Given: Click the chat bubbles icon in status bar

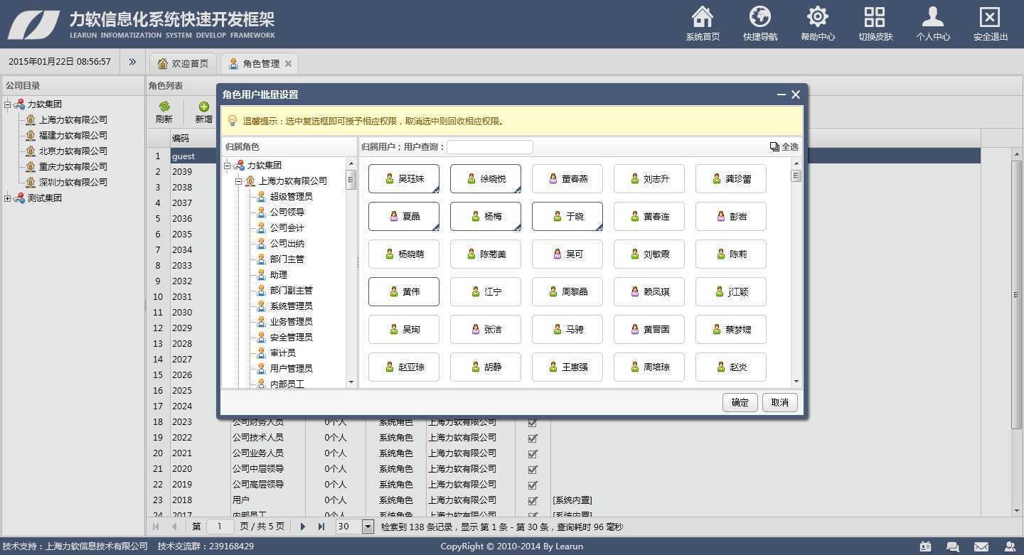Looking at the screenshot, I should point(953,546).
